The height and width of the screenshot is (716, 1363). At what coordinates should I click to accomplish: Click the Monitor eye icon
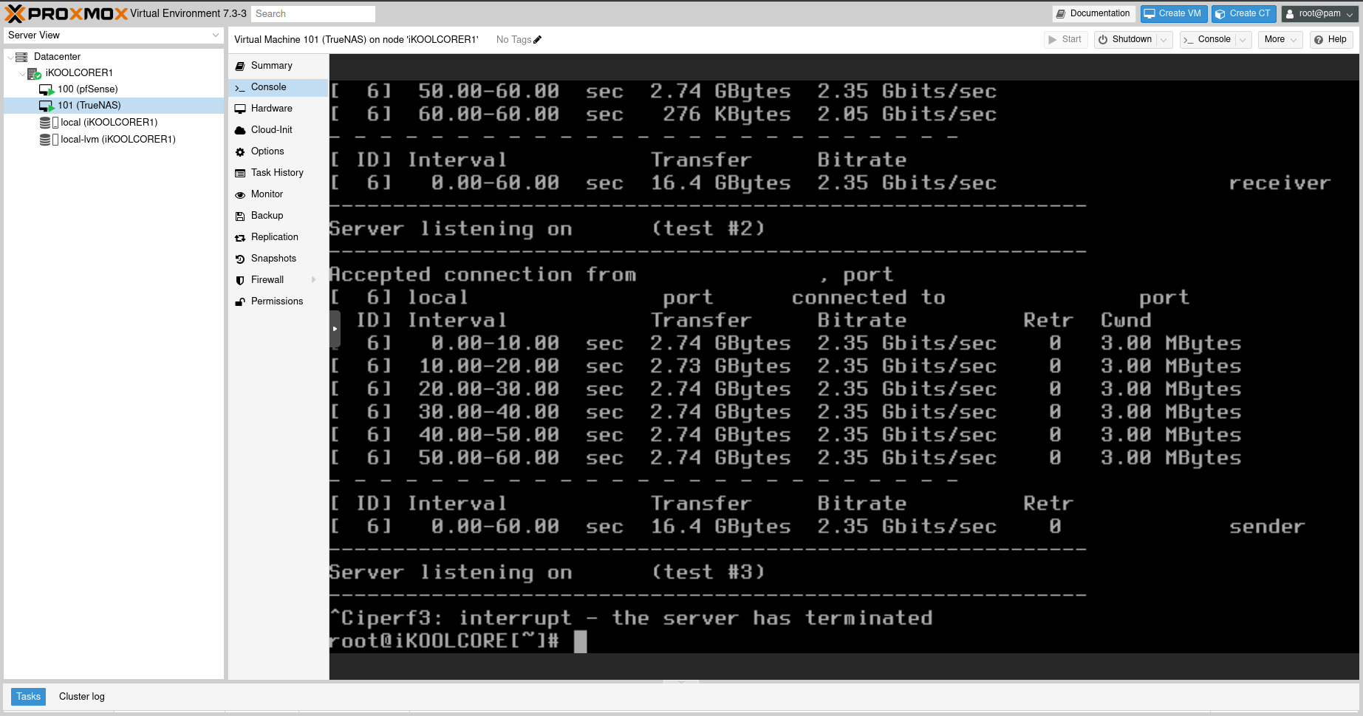point(240,194)
